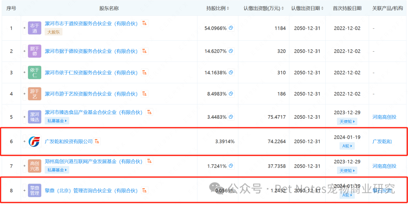
Task: Click the 序号 column header
Action: point(11,8)
